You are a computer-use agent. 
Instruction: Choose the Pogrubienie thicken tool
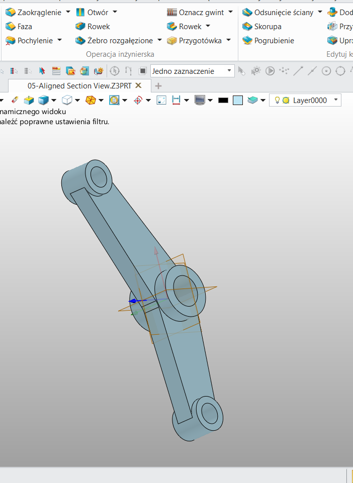[268, 40]
